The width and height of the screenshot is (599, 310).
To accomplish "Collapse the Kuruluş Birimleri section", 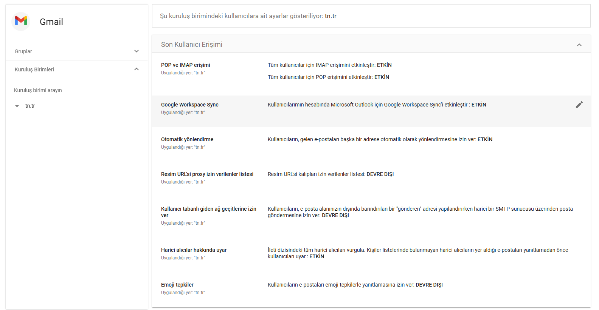I will pyautogui.click(x=77, y=69).
